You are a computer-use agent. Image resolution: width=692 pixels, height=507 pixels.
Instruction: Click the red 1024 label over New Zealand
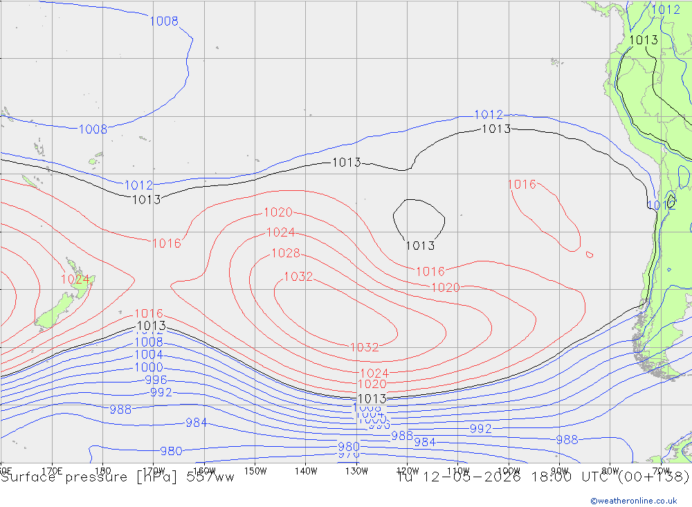(x=75, y=279)
